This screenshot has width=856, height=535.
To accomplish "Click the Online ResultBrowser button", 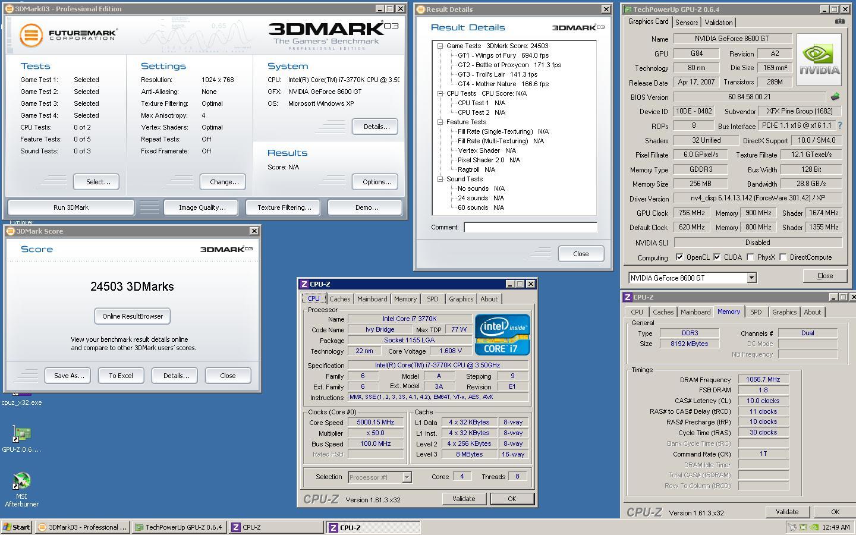I will click(133, 316).
